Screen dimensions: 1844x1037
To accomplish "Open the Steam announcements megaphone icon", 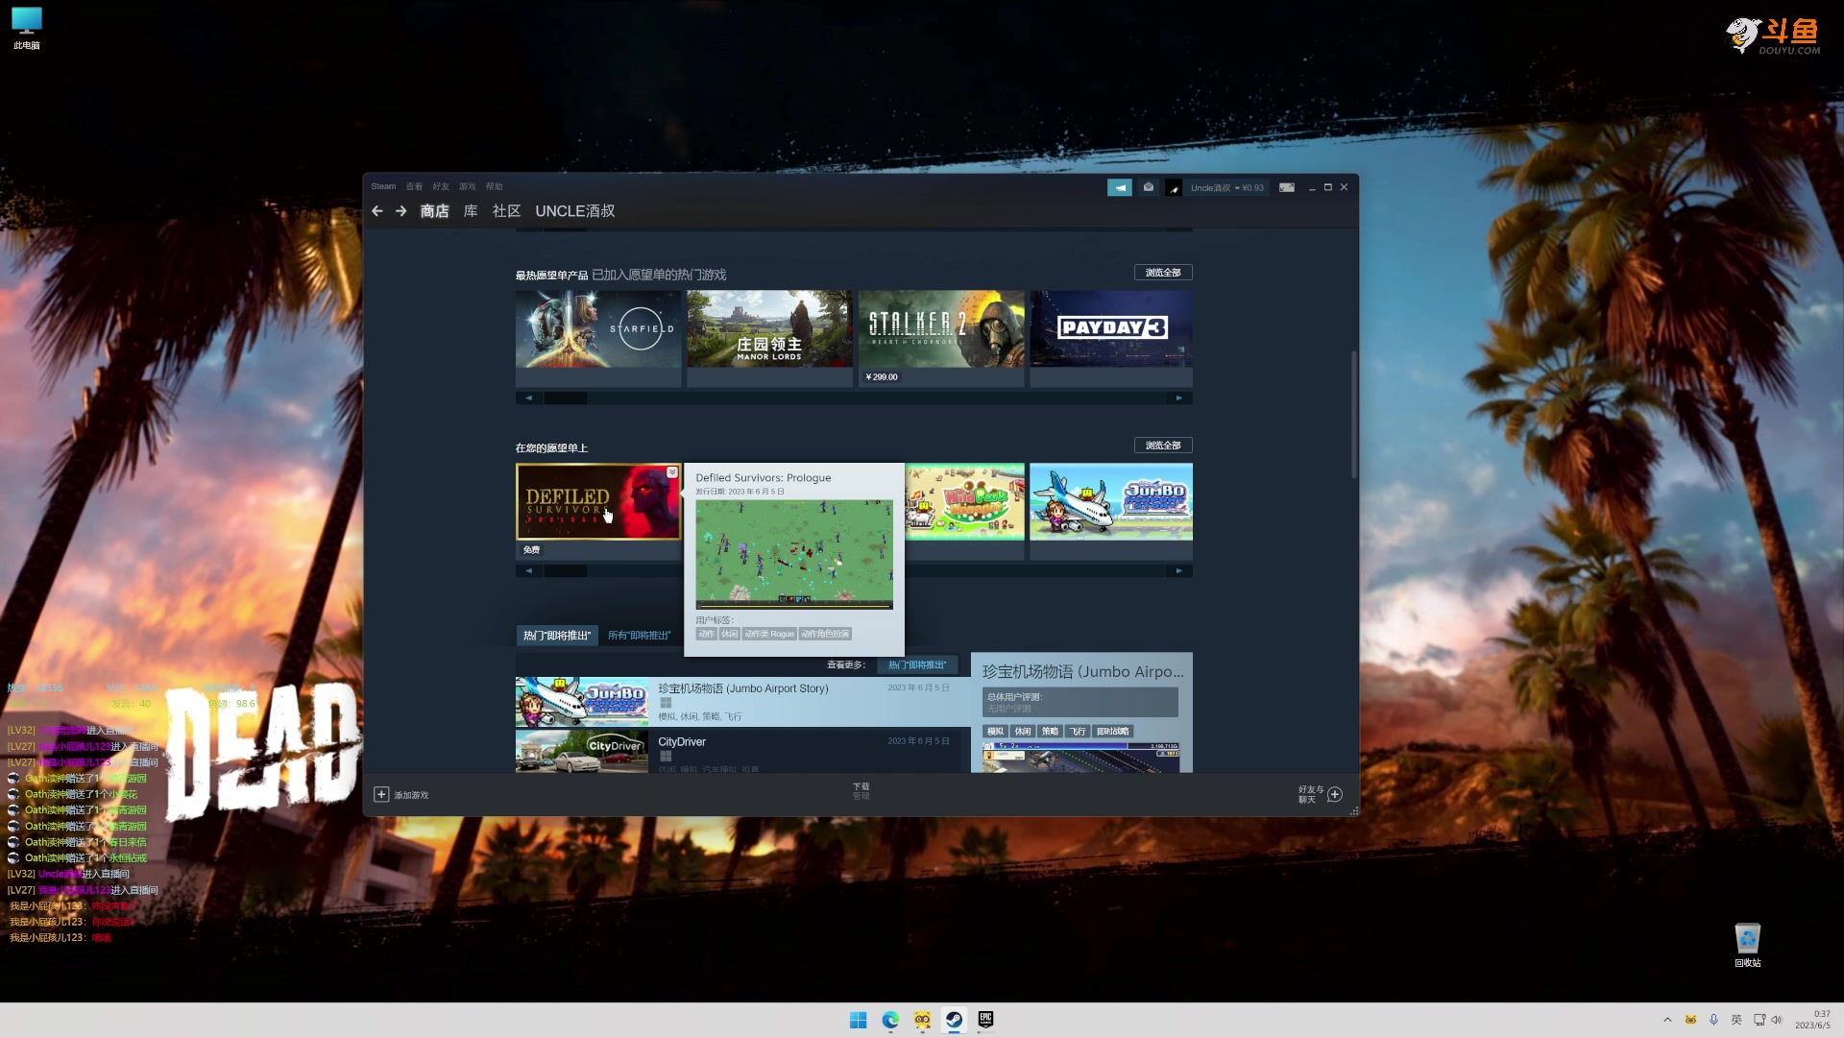I will point(1120,188).
